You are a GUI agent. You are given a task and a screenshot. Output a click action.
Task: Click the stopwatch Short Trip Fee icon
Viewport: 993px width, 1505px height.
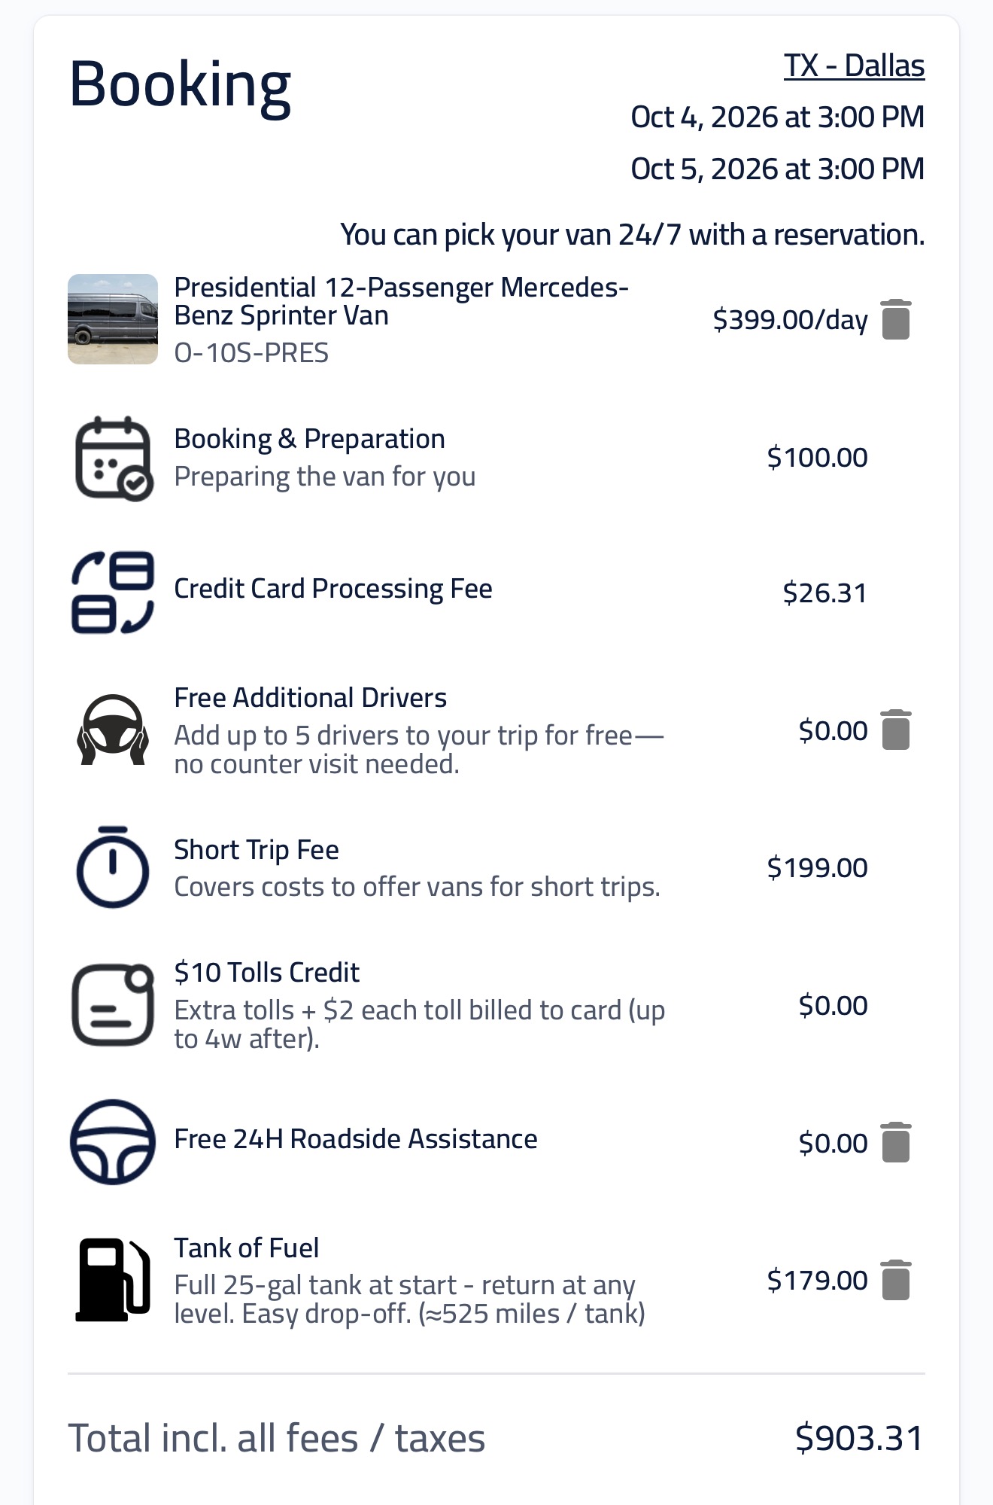pos(113,867)
